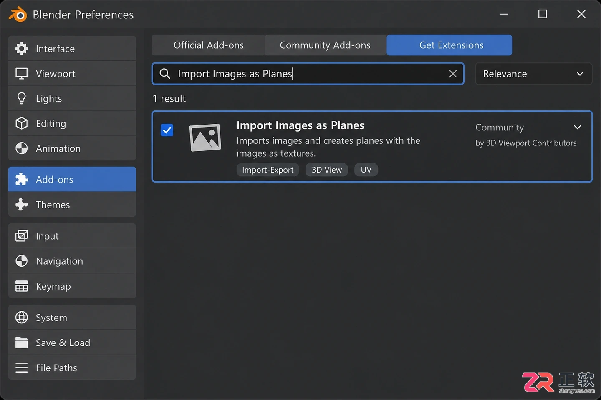601x400 pixels.
Task: Expand the Import Images as Planes details chevron
Action: click(578, 127)
